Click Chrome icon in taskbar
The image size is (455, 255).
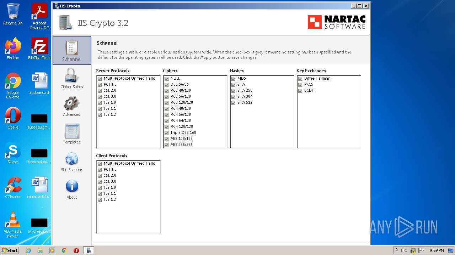click(64, 250)
